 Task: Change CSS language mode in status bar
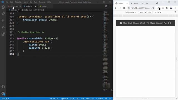83,99
